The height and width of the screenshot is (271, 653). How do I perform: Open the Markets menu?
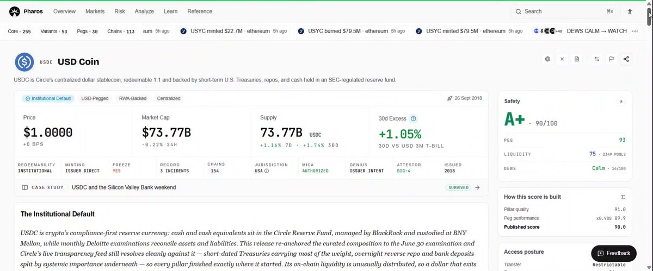point(95,11)
